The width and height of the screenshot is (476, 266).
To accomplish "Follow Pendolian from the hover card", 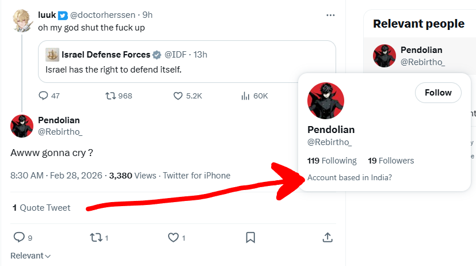I will tap(438, 92).
